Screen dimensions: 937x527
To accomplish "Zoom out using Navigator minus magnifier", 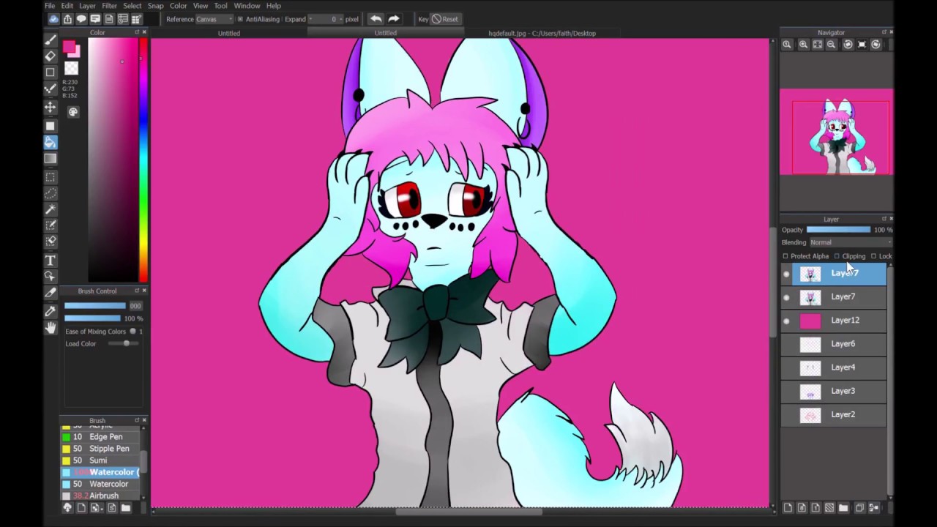I will click(x=831, y=45).
